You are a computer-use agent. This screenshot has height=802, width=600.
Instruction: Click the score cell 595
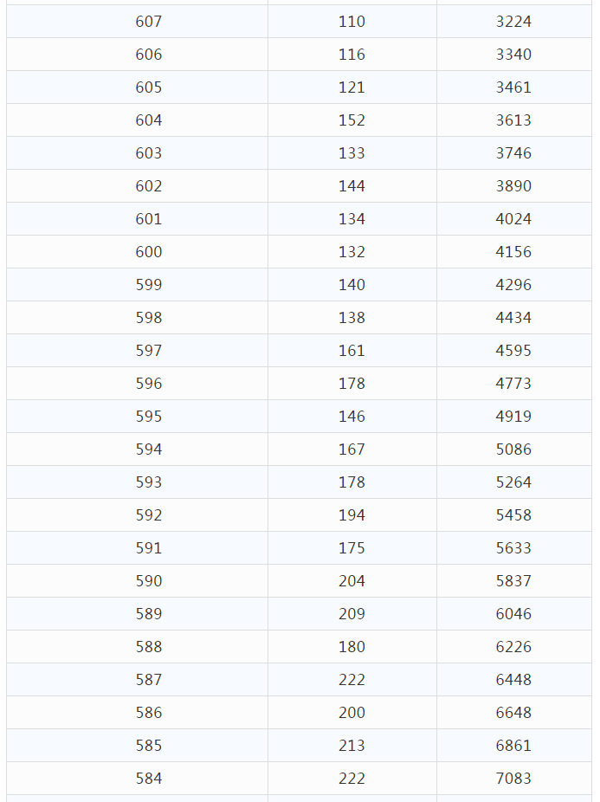149,417
